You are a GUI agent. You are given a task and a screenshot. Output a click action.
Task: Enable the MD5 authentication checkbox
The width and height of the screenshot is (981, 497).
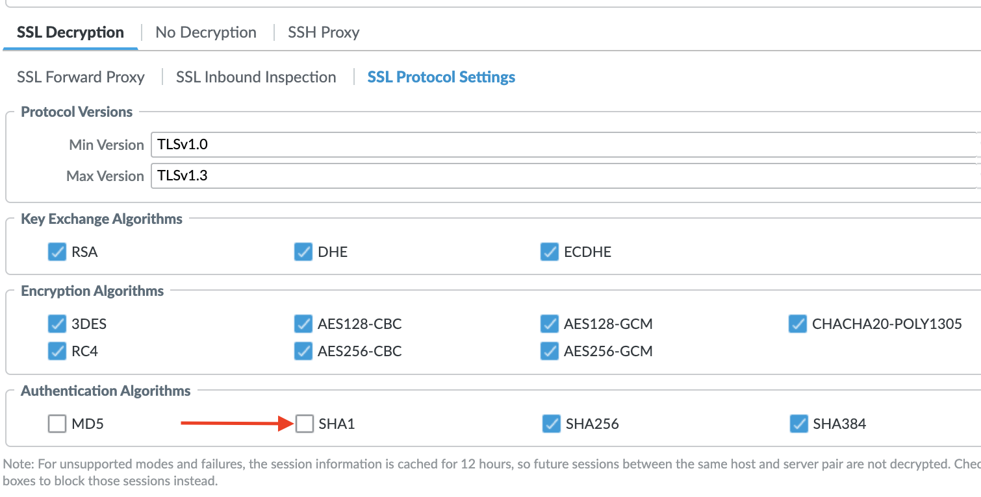click(x=57, y=424)
